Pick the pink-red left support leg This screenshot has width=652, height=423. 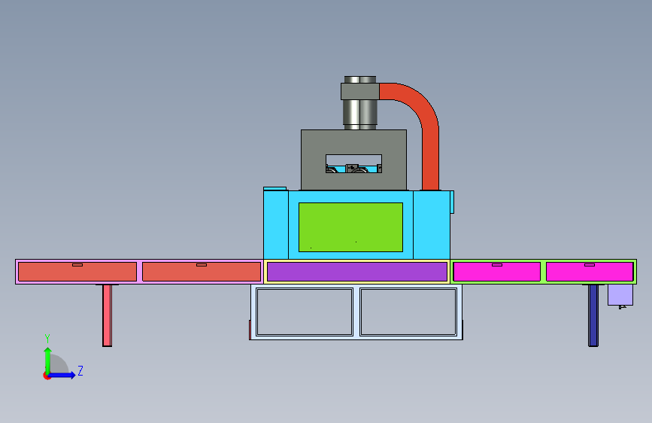pos(108,315)
